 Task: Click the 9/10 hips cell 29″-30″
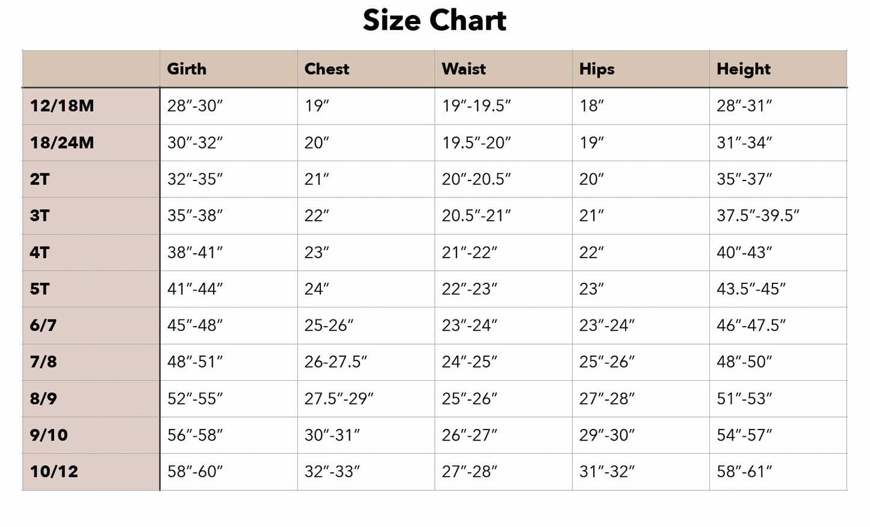pyautogui.click(x=607, y=436)
